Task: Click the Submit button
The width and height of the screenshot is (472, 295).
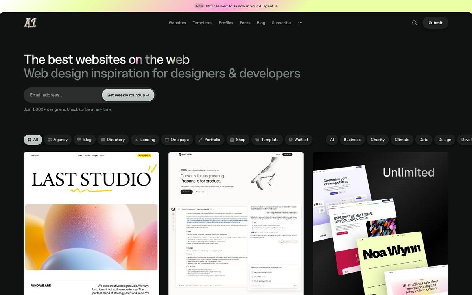Action: (x=435, y=23)
